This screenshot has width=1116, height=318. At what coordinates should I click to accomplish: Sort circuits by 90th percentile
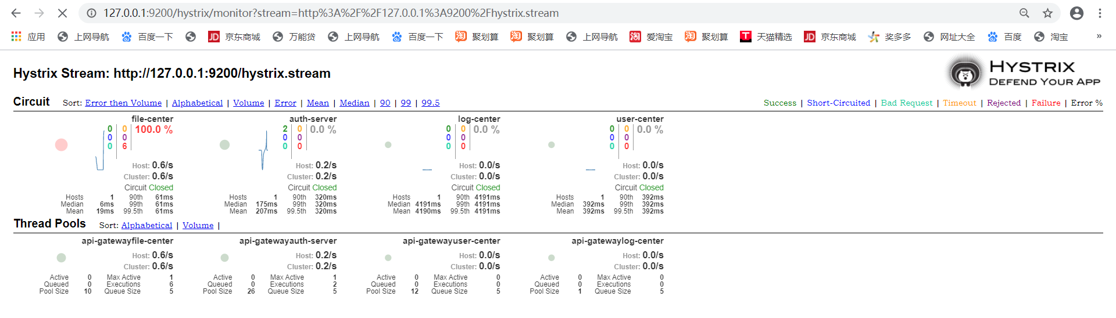click(385, 103)
